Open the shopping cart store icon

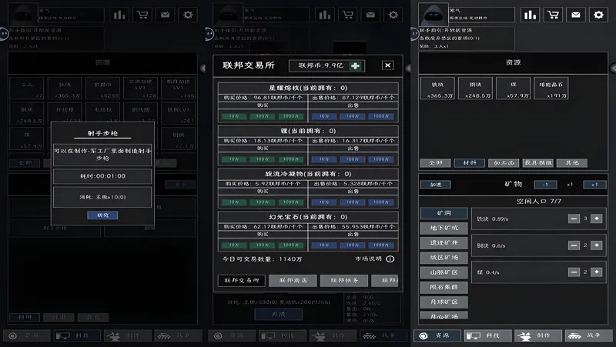click(552, 15)
